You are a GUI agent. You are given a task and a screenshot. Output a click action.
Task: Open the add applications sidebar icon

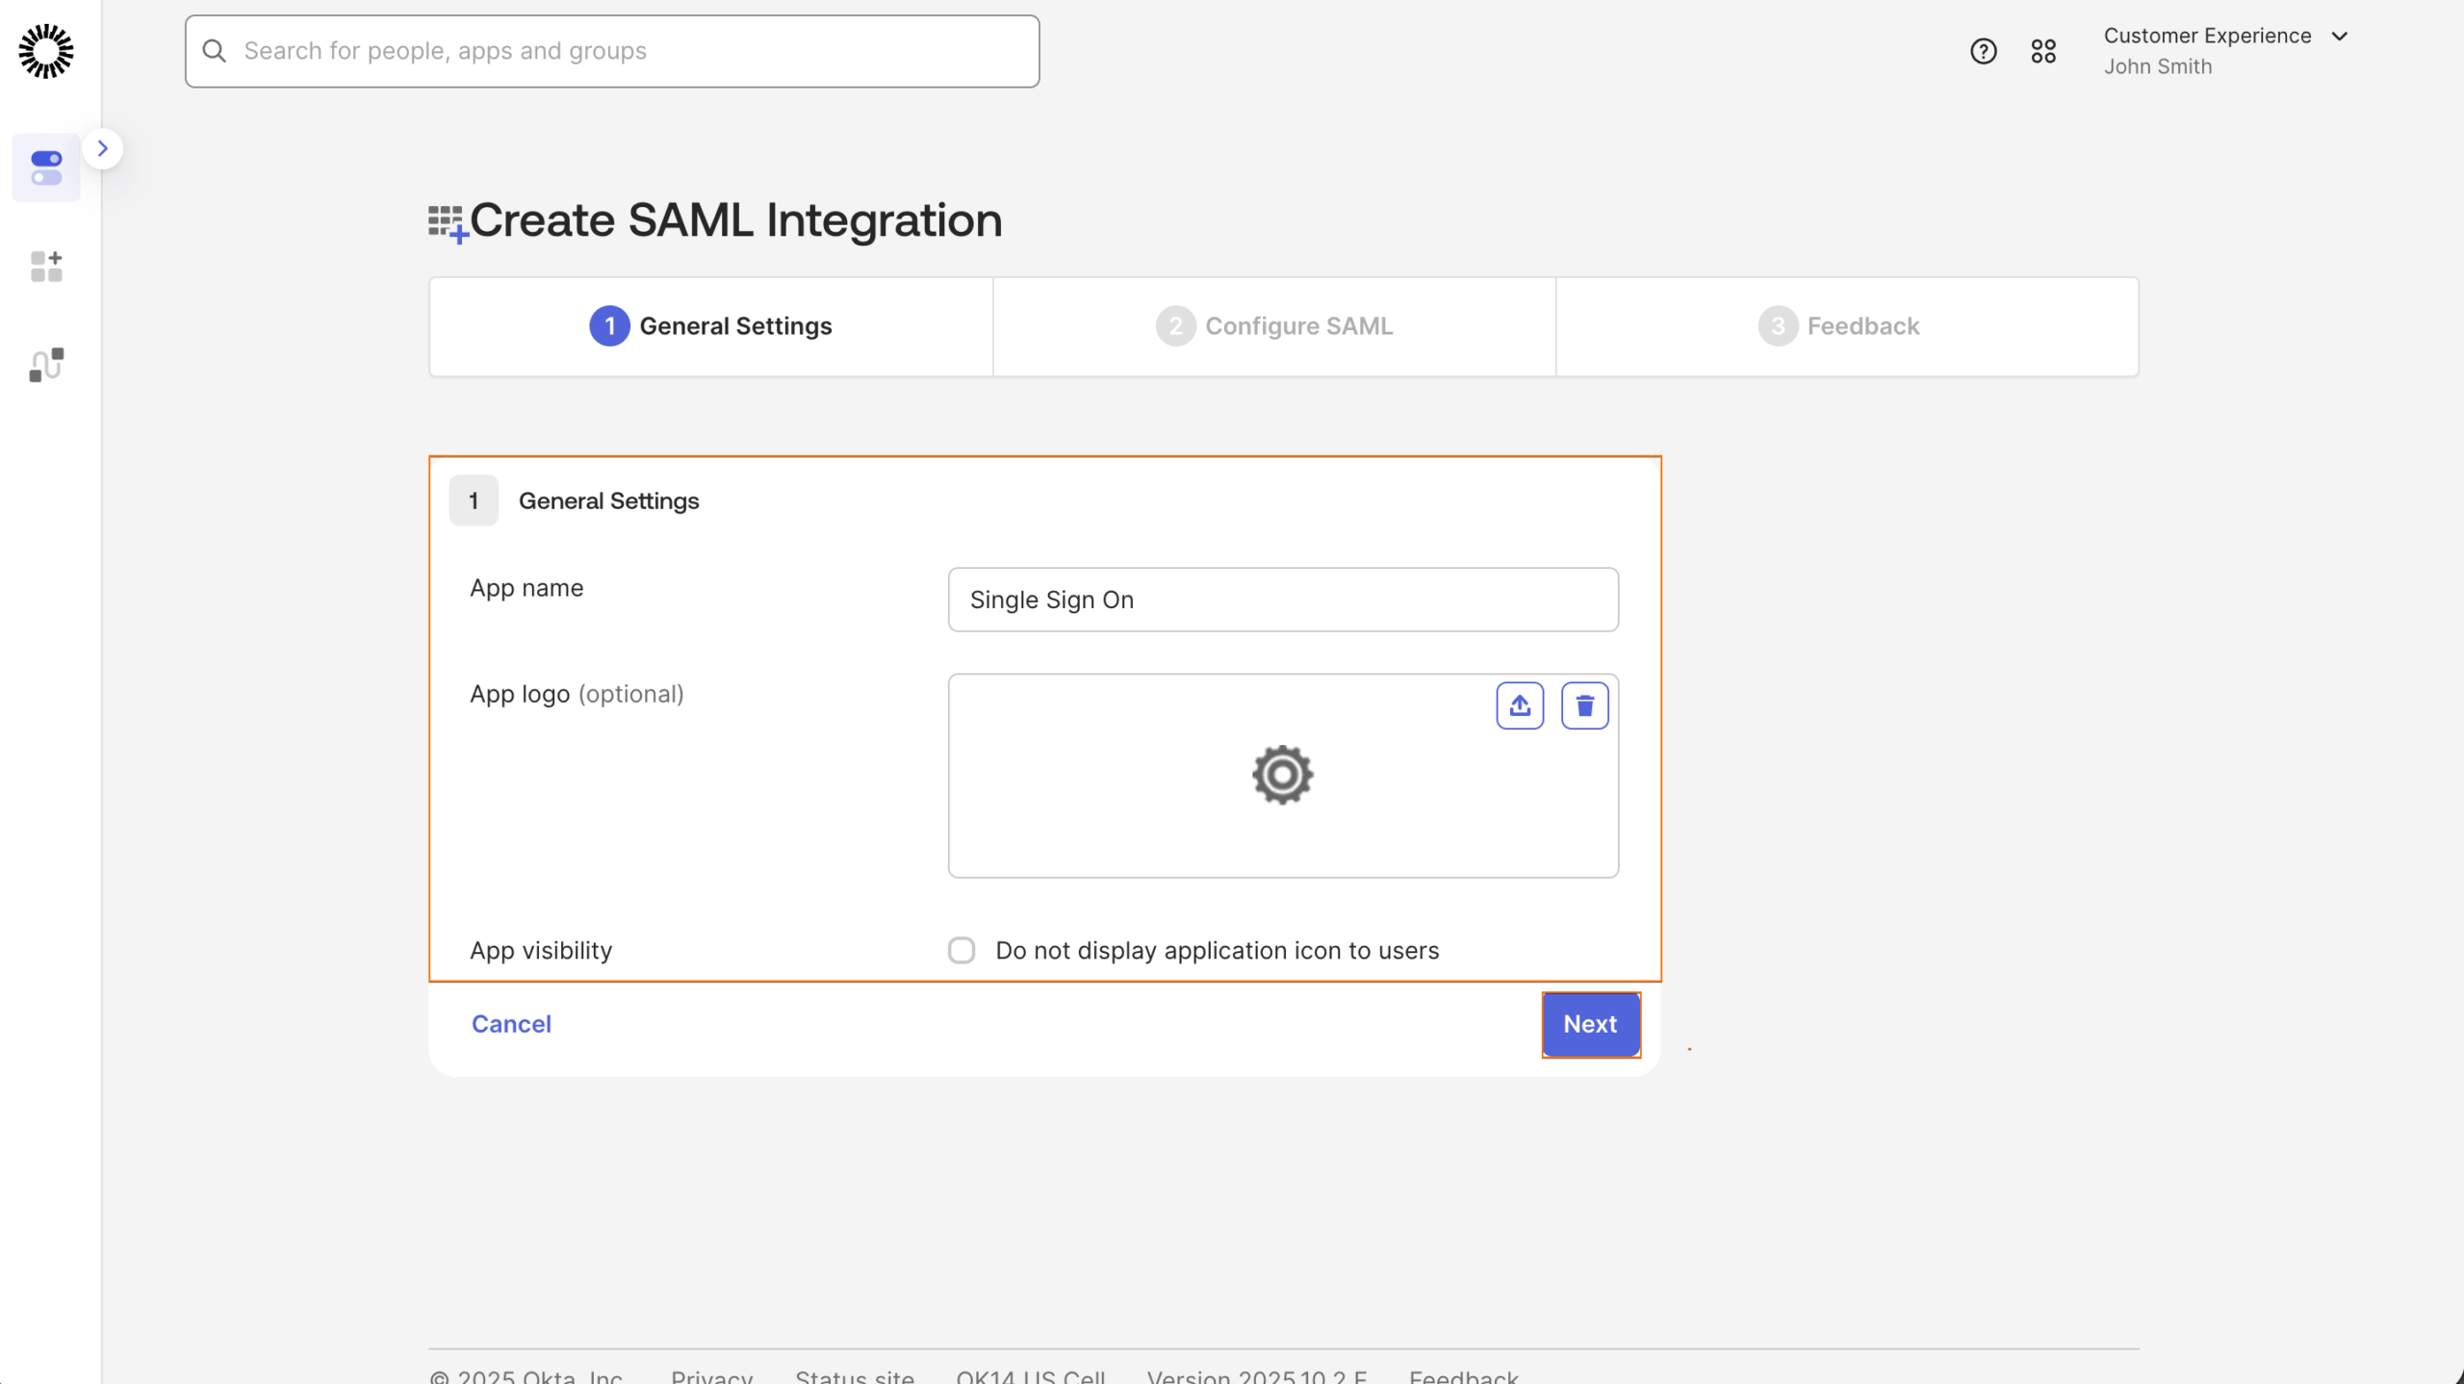click(x=46, y=267)
